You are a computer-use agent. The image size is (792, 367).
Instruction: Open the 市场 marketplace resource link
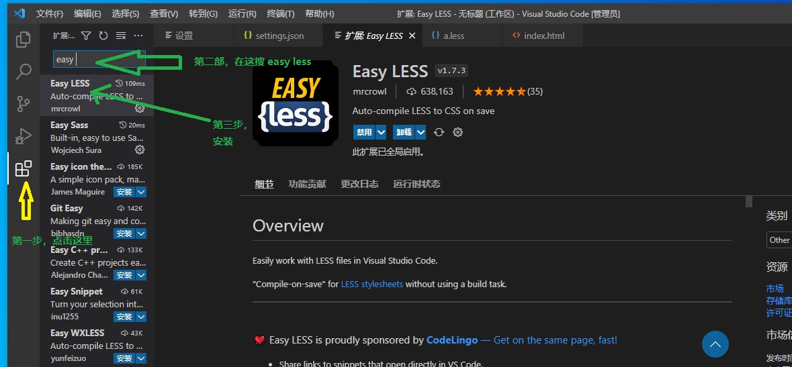(775, 289)
